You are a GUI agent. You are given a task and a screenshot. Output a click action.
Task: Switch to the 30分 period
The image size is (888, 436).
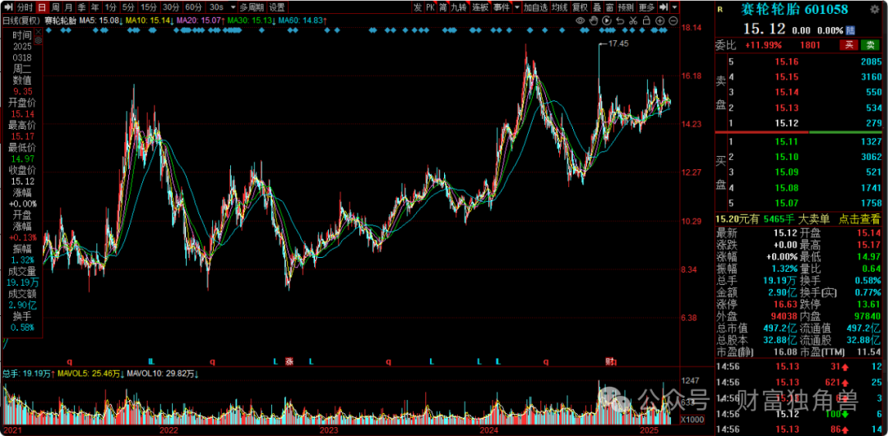(171, 7)
